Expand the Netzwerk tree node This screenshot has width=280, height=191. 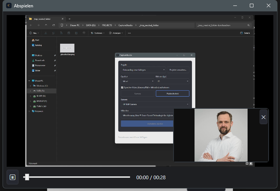29,111
